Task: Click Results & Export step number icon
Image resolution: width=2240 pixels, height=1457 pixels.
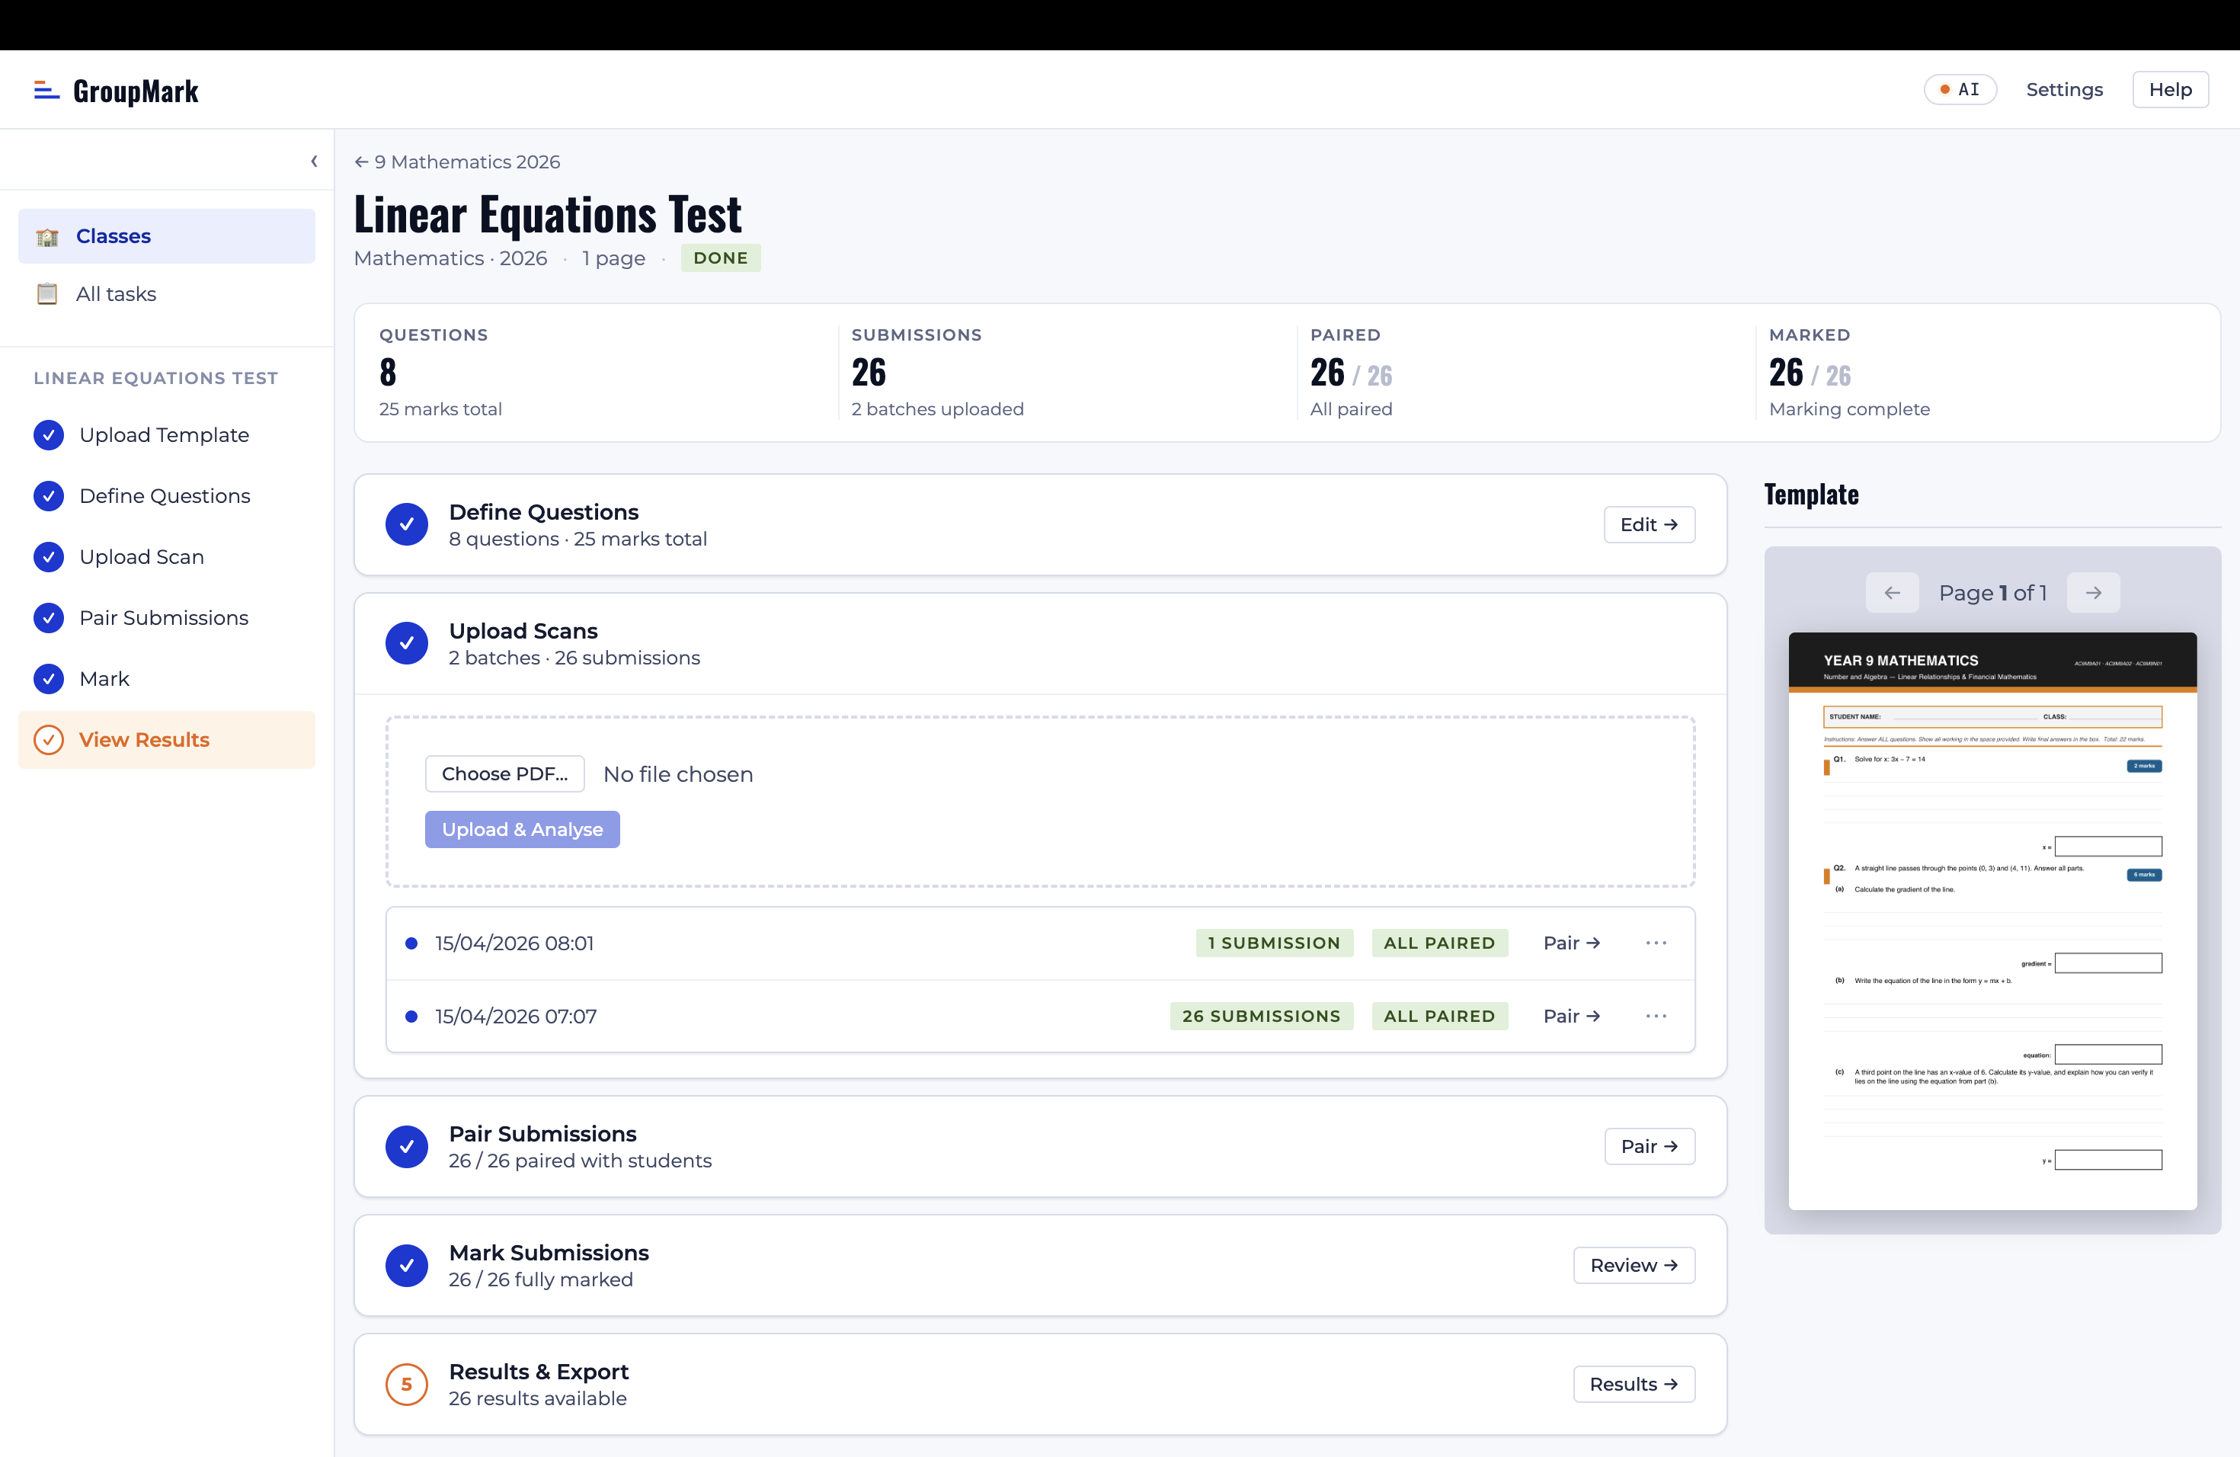Action: pyautogui.click(x=407, y=1385)
